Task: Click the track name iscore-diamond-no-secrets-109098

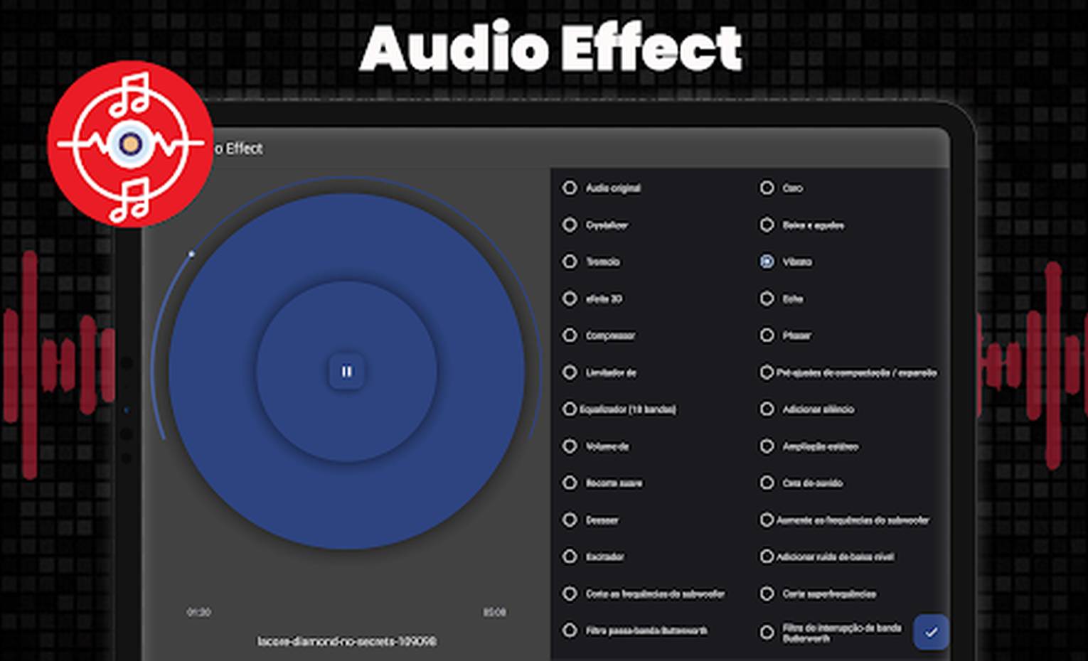Action: click(x=346, y=640)
